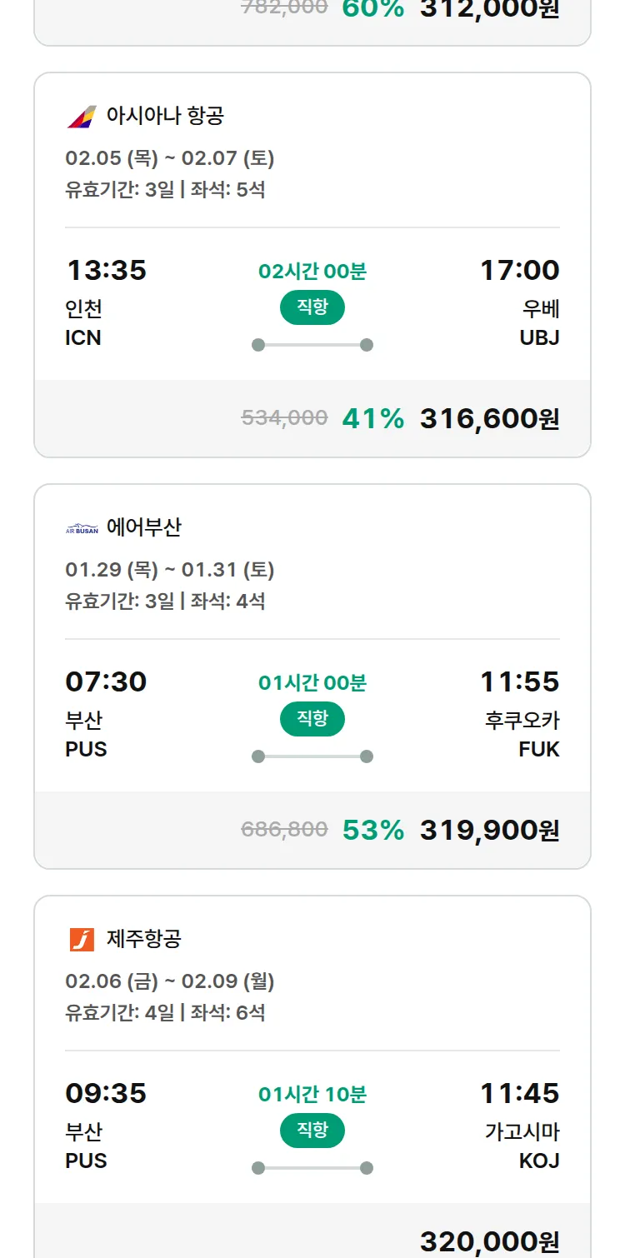Click the 11:55 Fukuoka arrival time

[519, 681]
